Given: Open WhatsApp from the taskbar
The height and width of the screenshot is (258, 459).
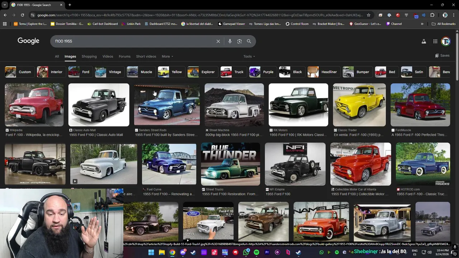Looking at the screenshot, I should 246,252.
